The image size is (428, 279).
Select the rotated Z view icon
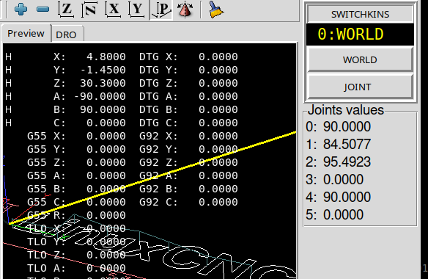[x=89, y=10]
